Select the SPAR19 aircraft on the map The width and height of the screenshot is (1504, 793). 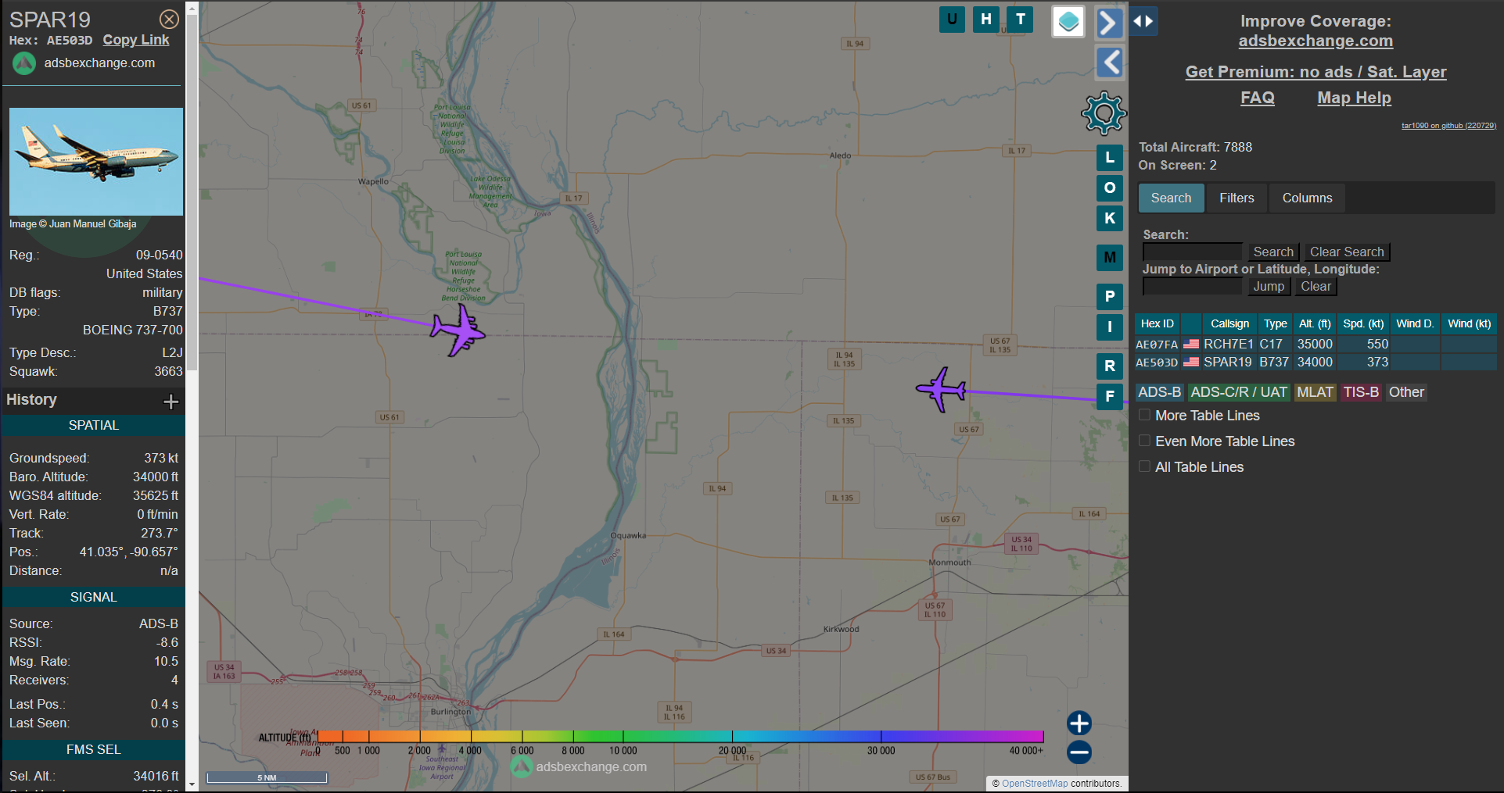[x=941, y=388]
